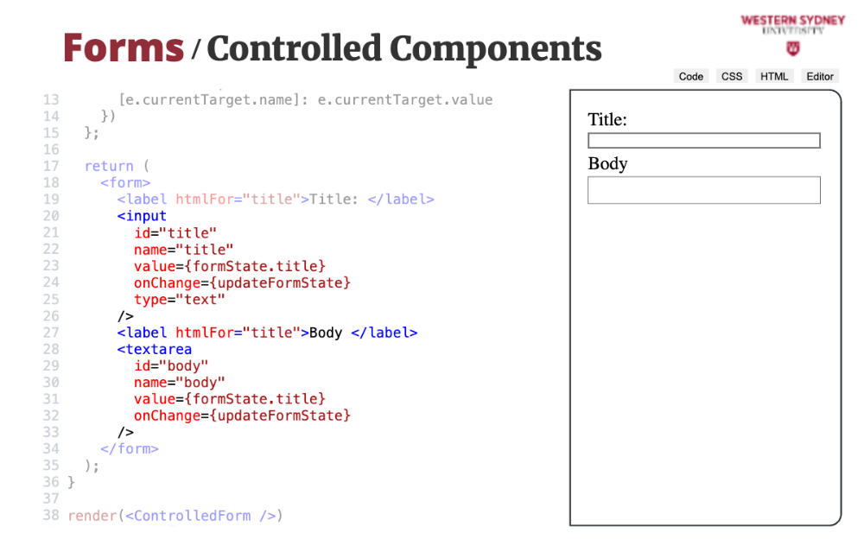Screen dimensions: 864x539
Task: Click inside the Body textarea in preview
Action: 703,190
